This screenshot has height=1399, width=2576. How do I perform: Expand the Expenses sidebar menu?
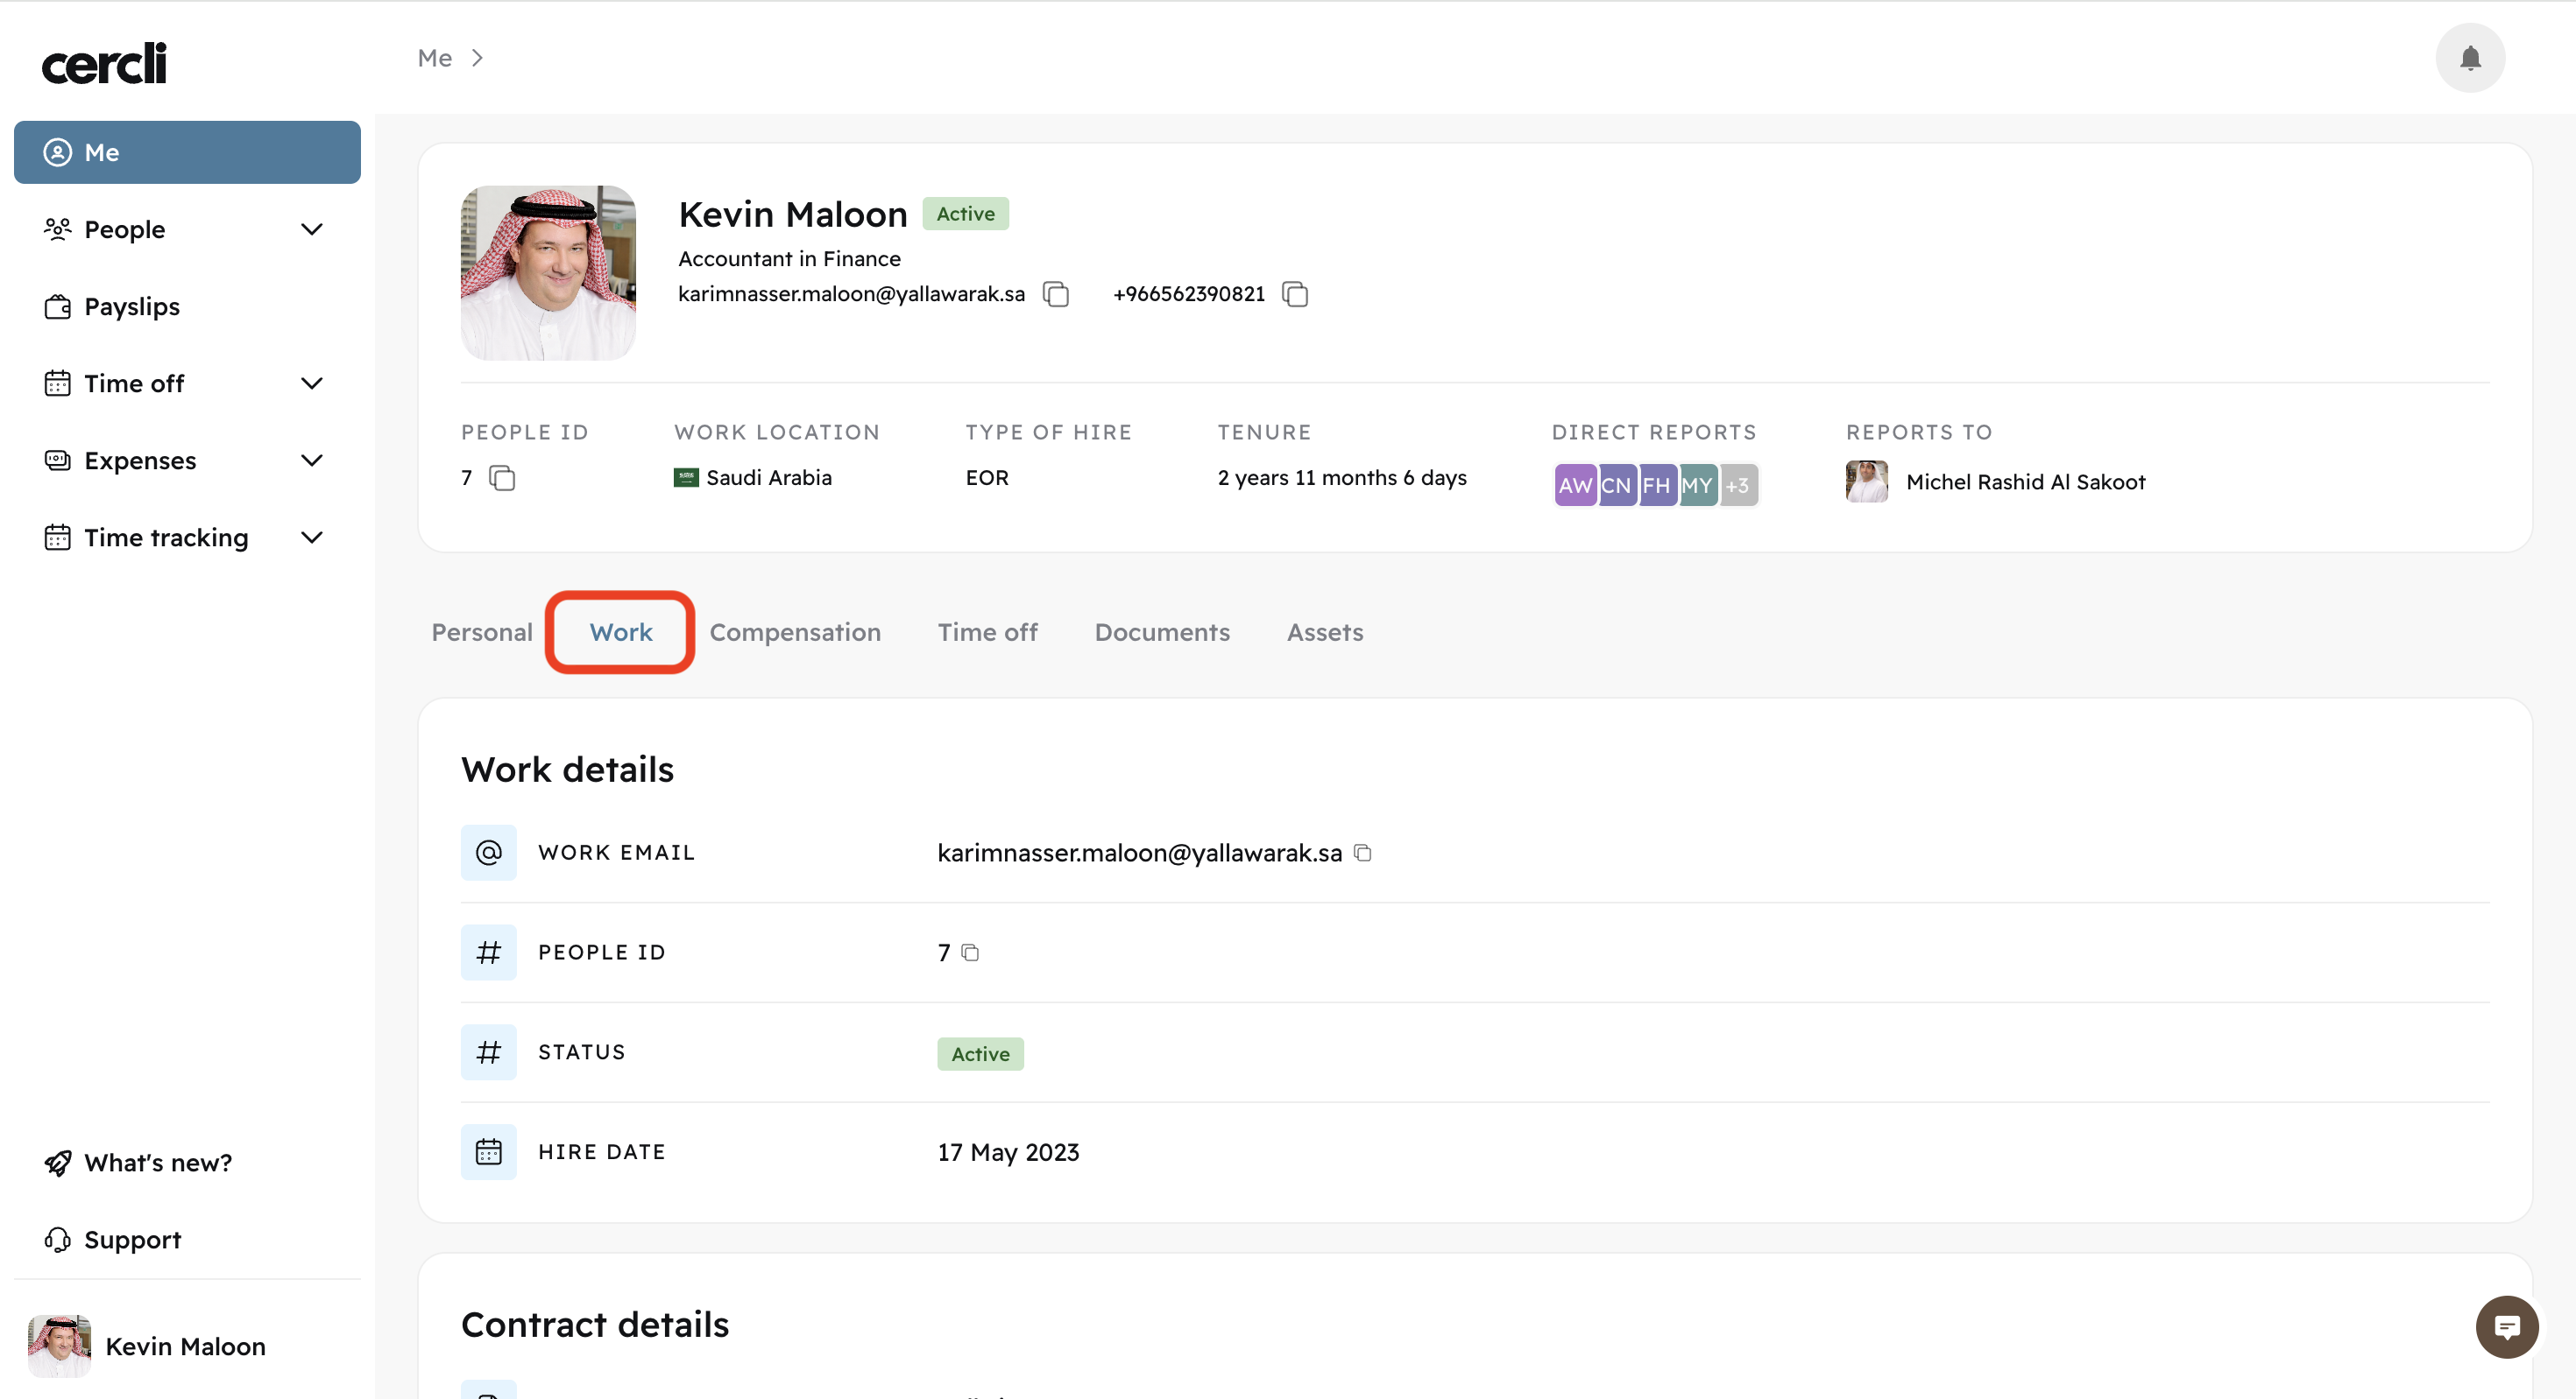pyautogui.click(x=312, y=460)
